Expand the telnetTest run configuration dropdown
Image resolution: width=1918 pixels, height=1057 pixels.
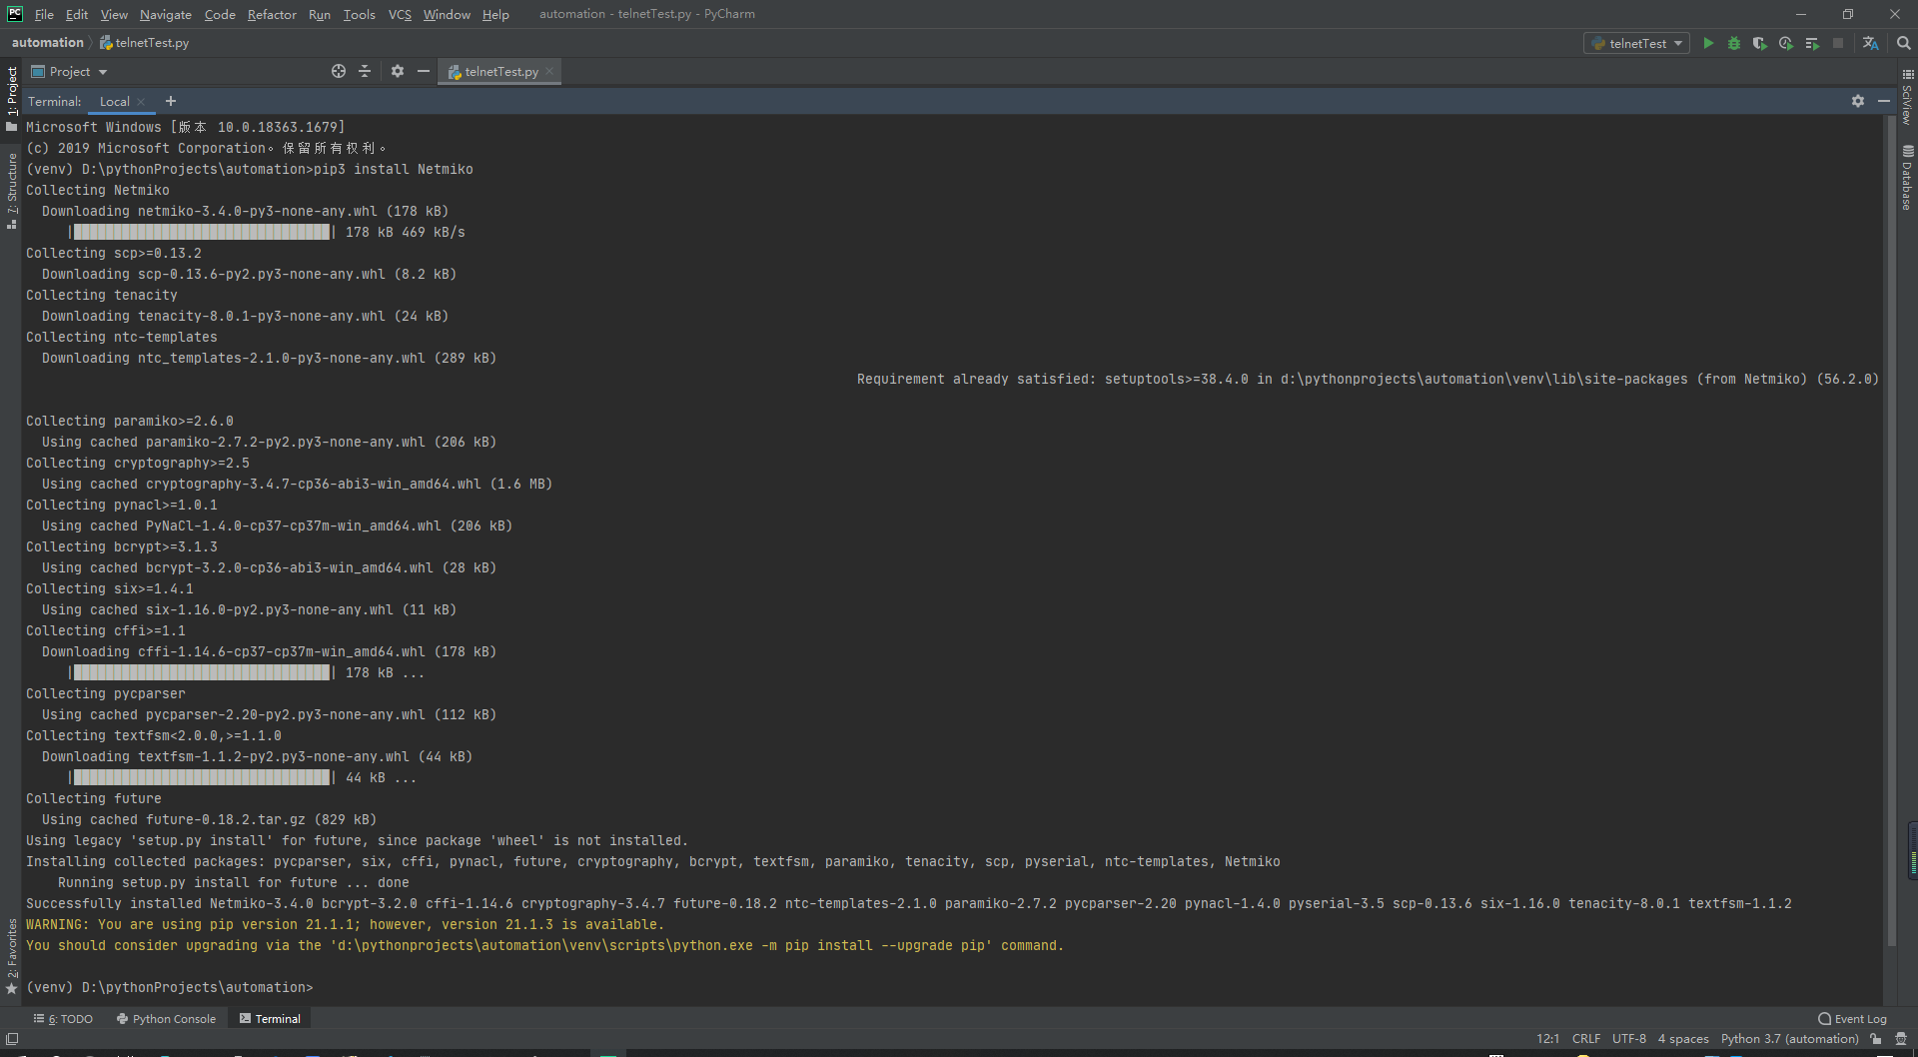click(x=1636, y=43)
